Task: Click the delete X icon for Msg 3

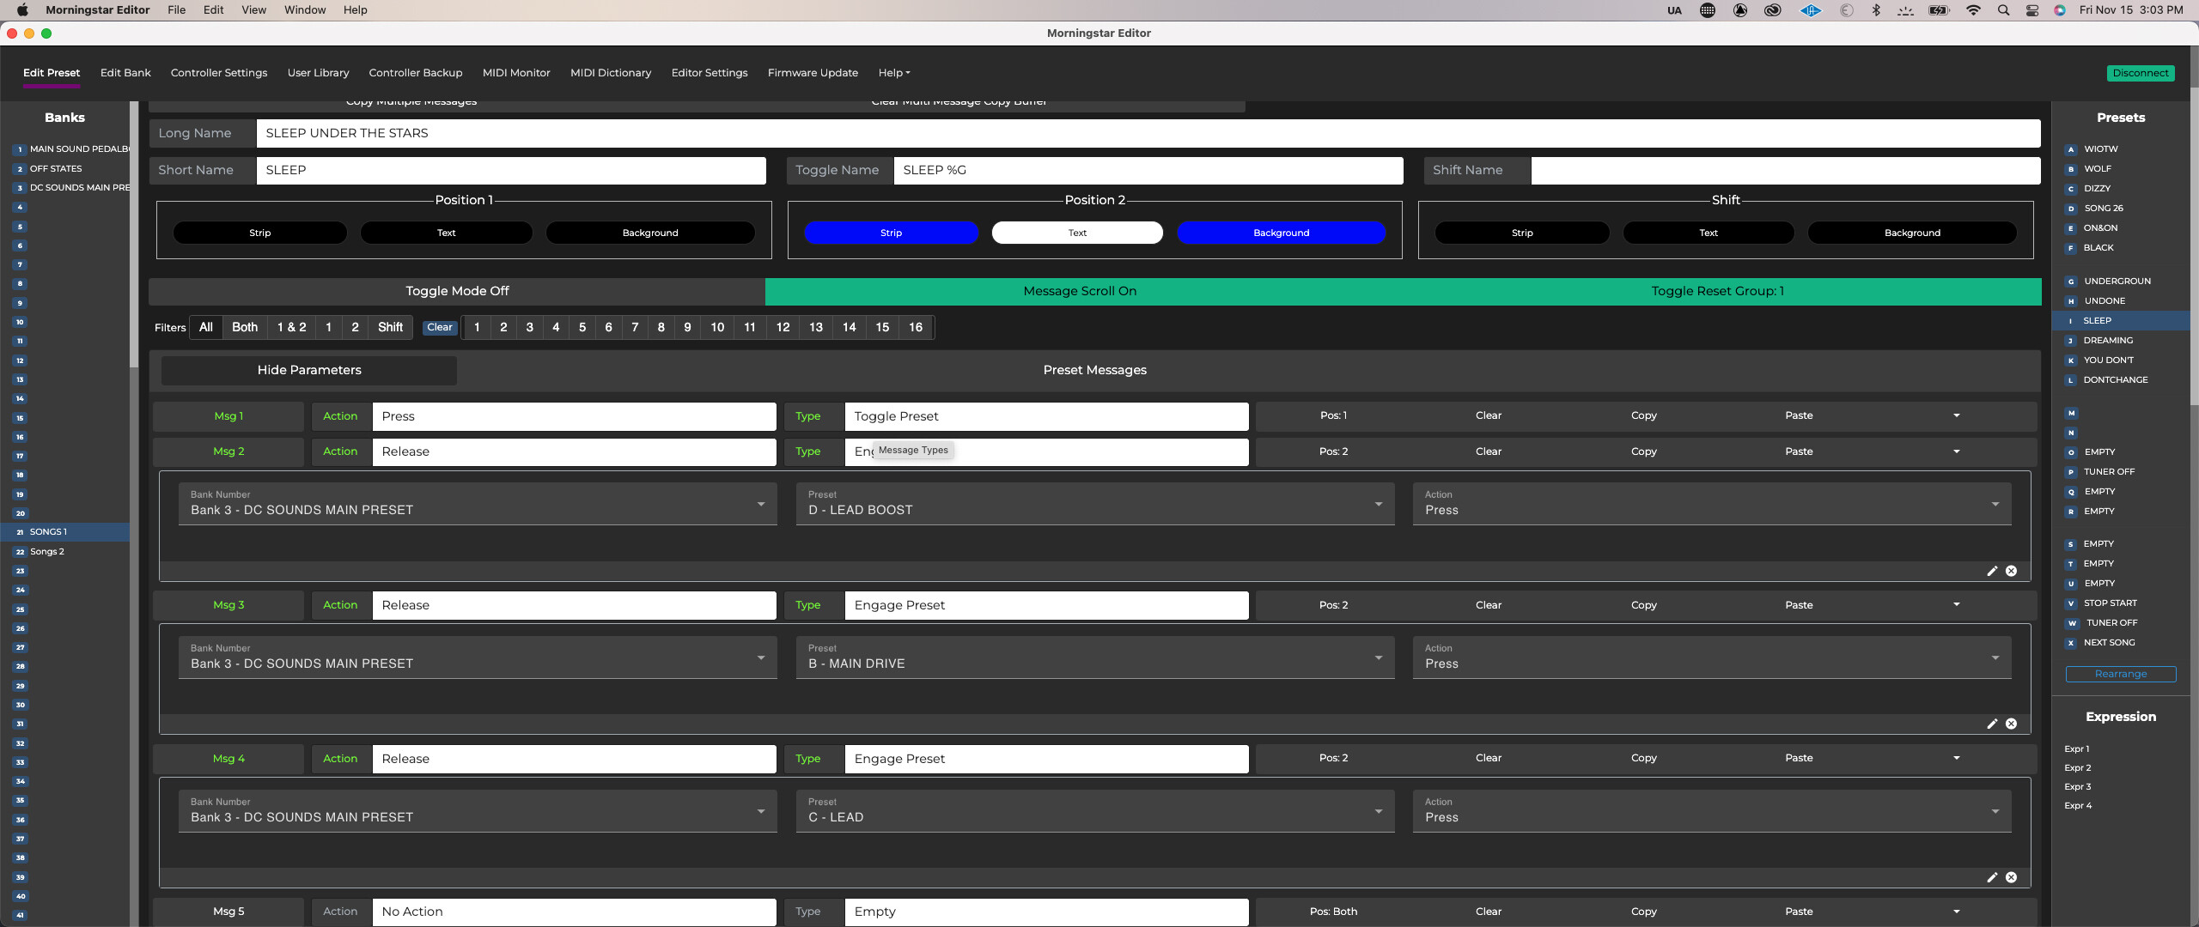Action: pos(2011,724)
